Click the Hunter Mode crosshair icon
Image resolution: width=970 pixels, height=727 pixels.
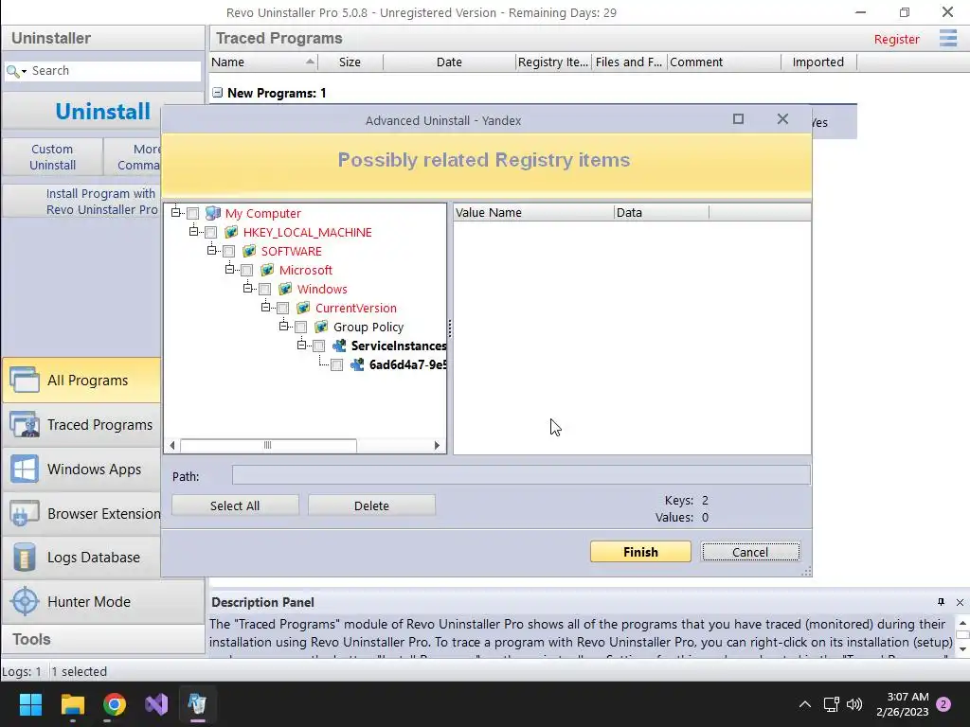25,601
